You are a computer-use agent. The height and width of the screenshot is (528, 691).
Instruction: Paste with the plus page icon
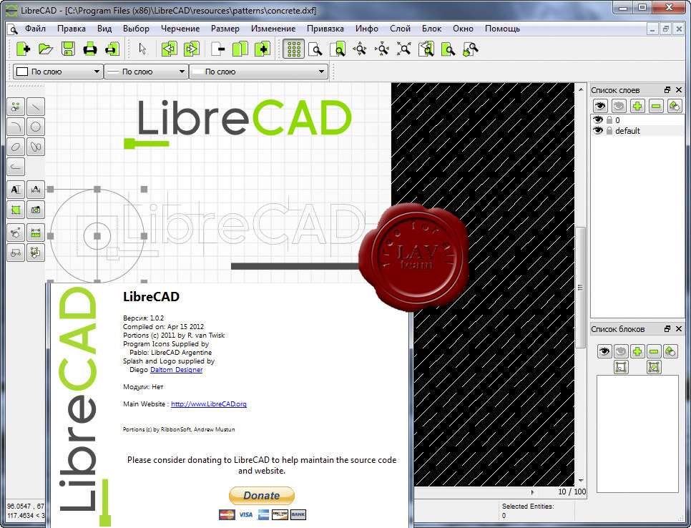click(x=263, y=49)
